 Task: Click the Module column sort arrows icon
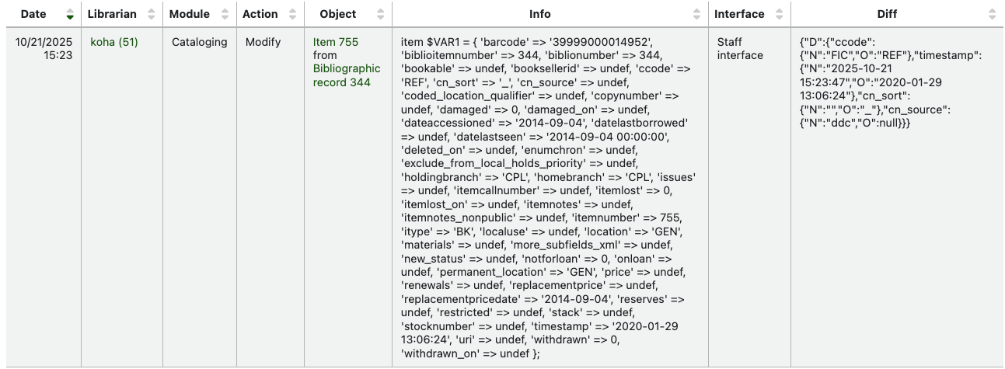225,14
